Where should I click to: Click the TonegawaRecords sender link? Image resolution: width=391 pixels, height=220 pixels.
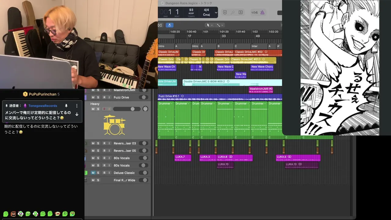[x=43, y=106]
